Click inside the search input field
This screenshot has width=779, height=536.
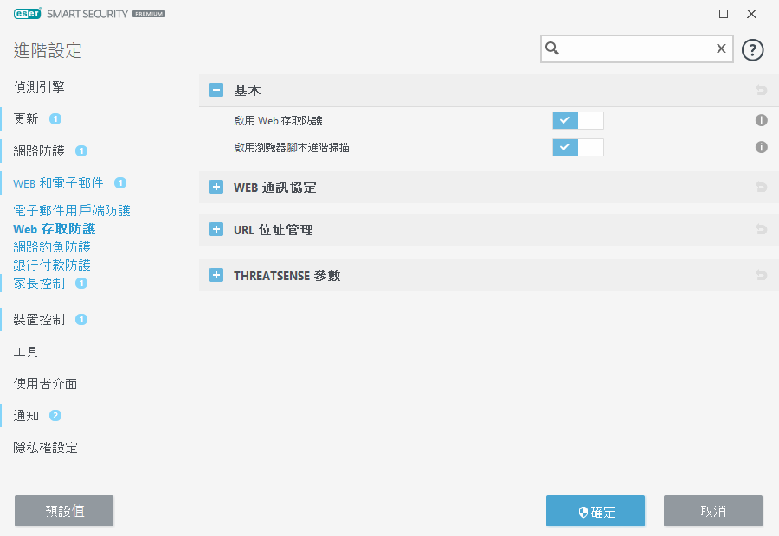pyautogui.click(x=636, y=49)
